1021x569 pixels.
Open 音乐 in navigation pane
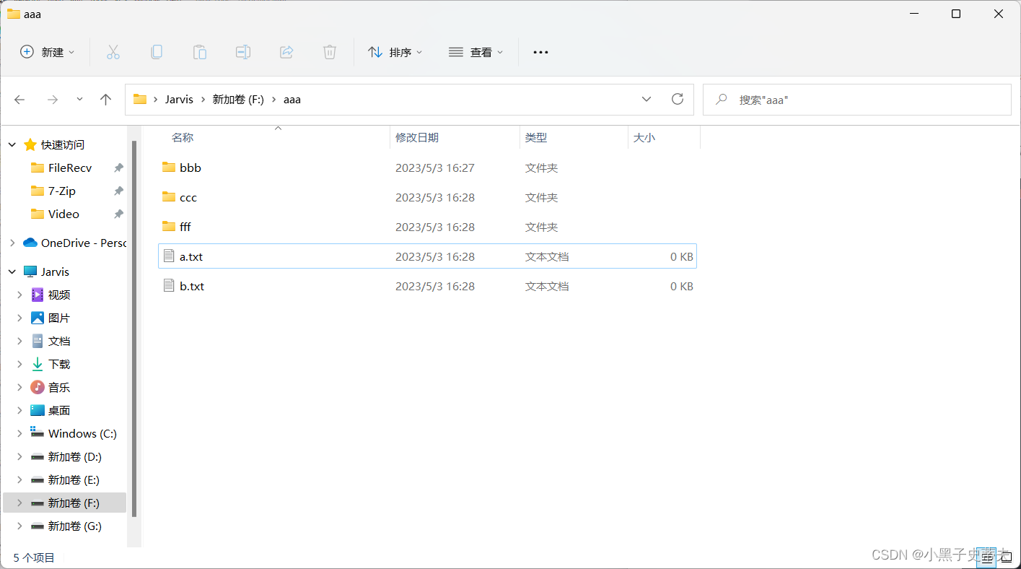[x=59, y=387]
